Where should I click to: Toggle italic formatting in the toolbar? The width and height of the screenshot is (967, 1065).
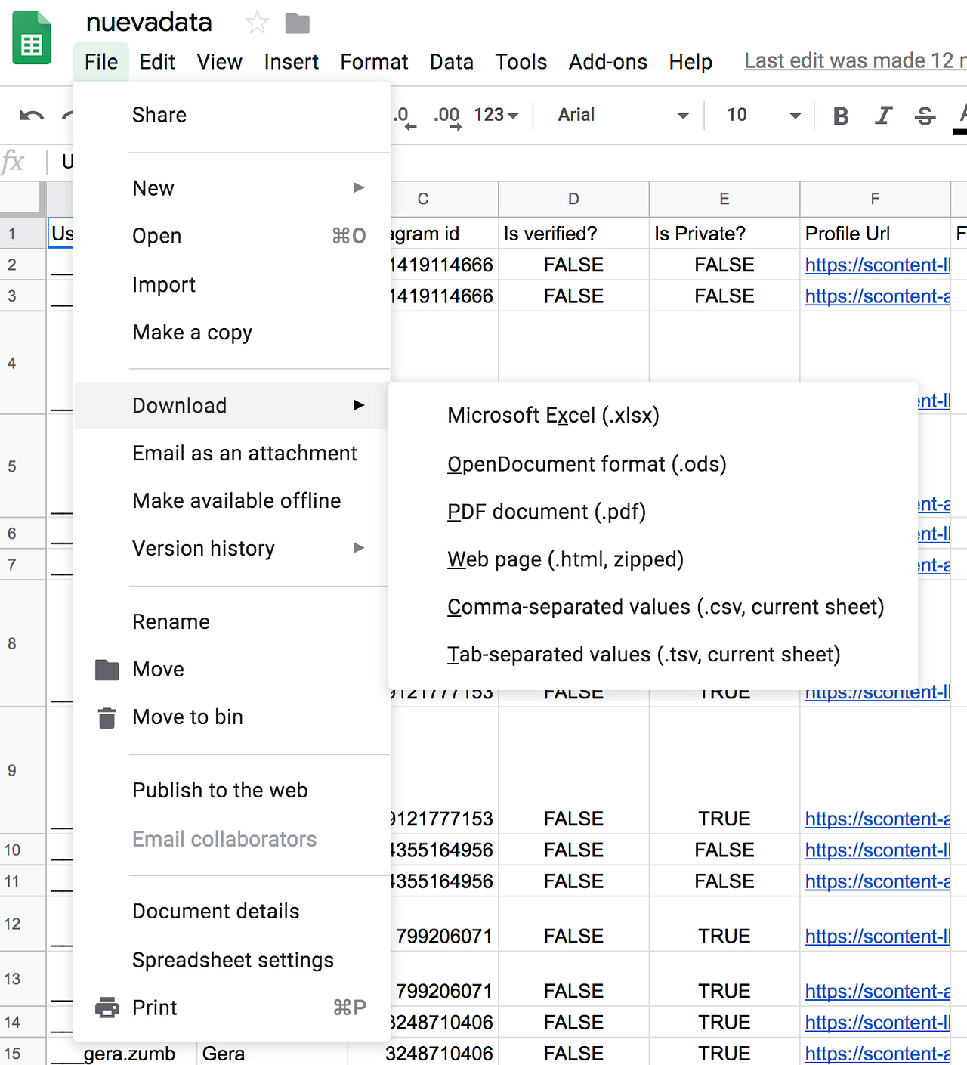coord(882,115)
